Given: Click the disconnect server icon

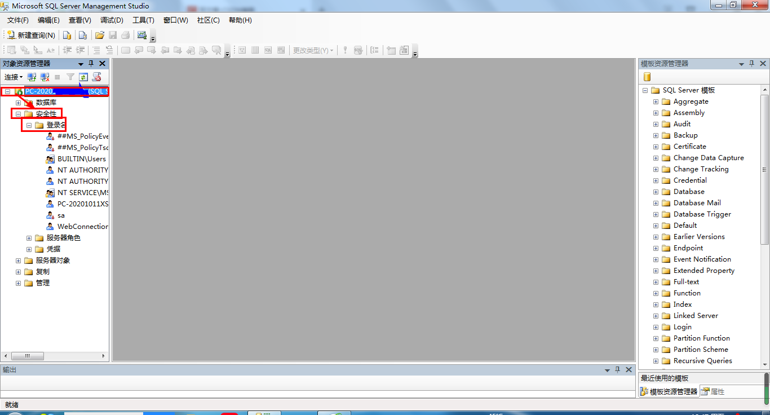Looking at the screenshot, I should (45, 77).
